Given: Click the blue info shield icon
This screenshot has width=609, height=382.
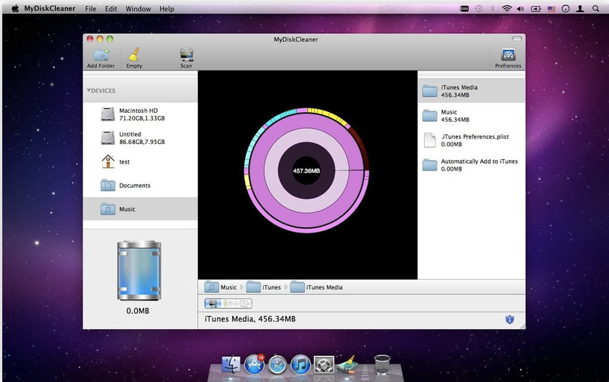Looking at the screenshot, I should [510, 319].
